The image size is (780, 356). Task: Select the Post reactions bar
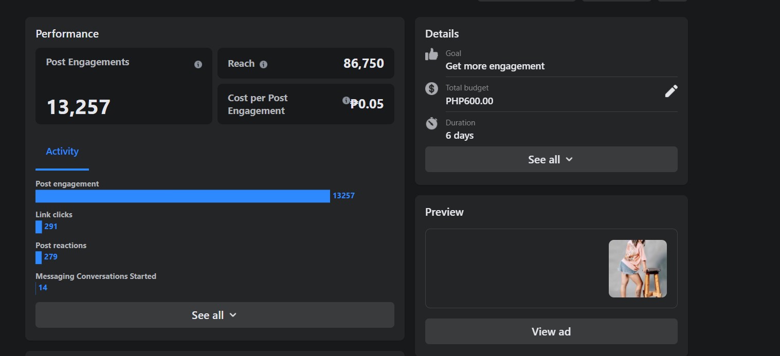tap(39, 257)
